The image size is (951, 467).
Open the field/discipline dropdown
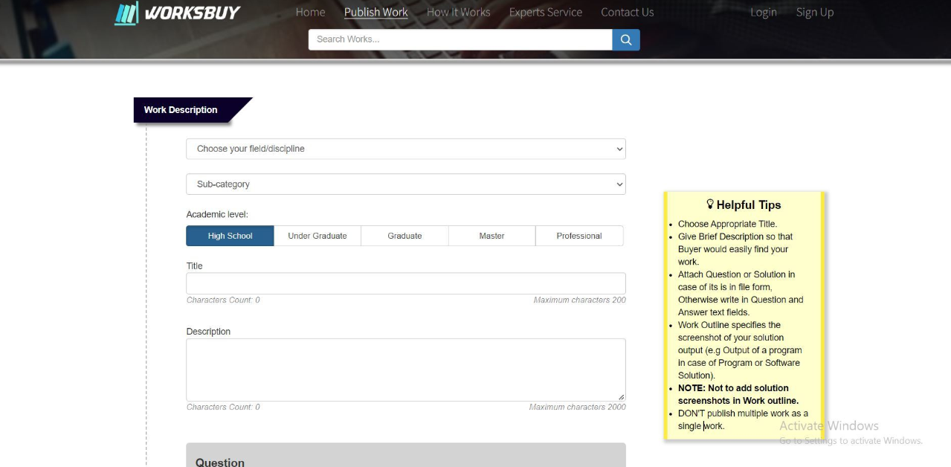pyautogui.click(x=405, y=149)
